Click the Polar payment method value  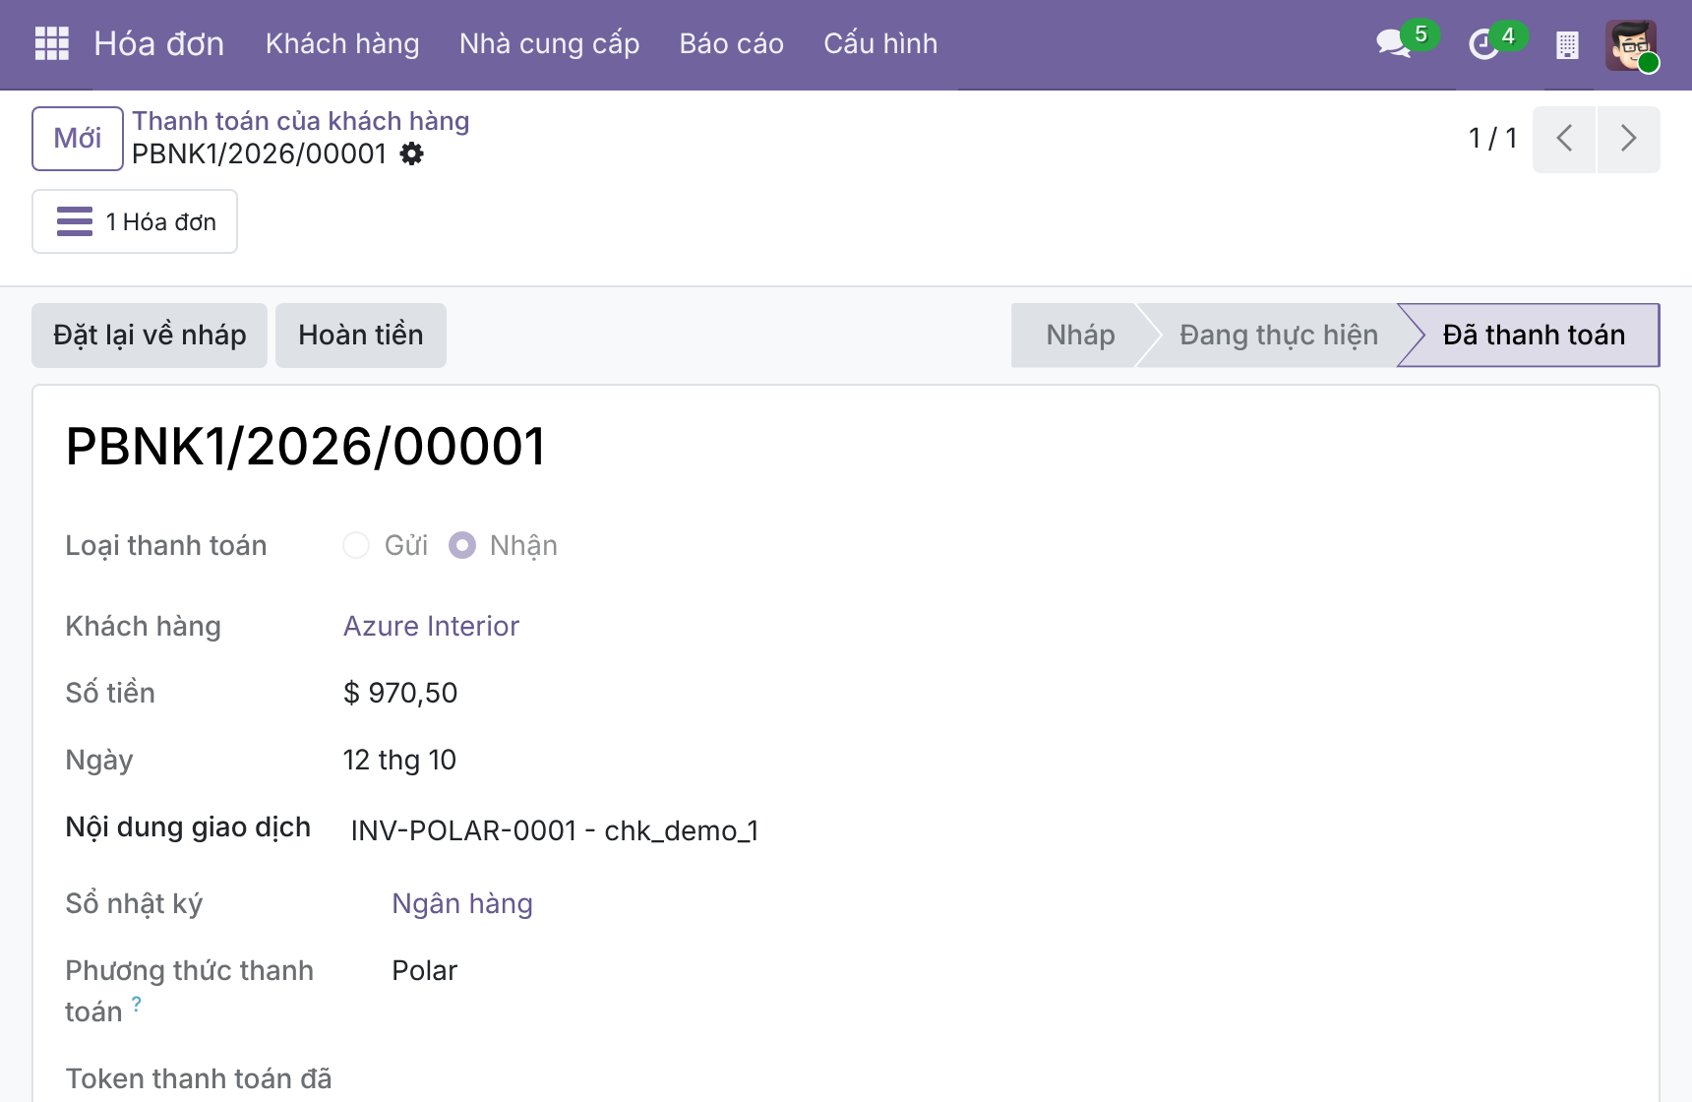[425, 970]
